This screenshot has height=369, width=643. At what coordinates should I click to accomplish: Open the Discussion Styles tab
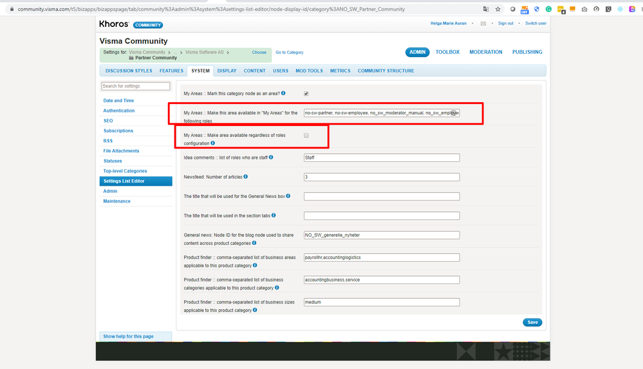click(129, 71)
